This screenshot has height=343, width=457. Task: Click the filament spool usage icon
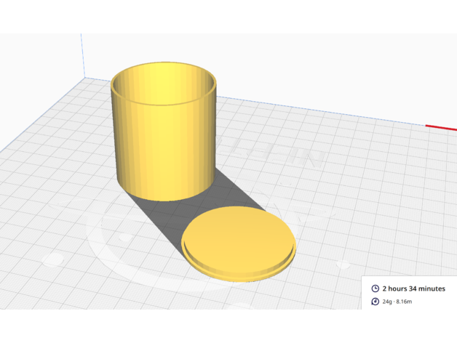(x=375, y=301)
